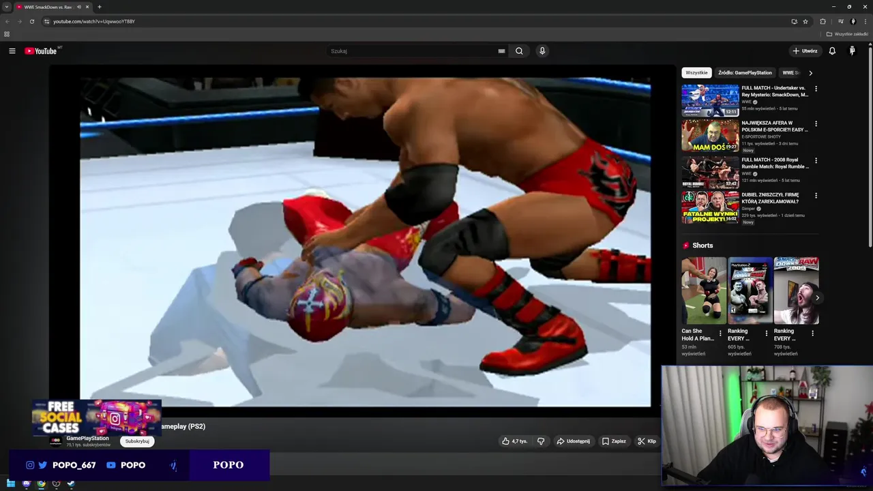The image size is (873, 491).
Task: Open the GamePlayStation channel avatar
Action: point(56,441)
